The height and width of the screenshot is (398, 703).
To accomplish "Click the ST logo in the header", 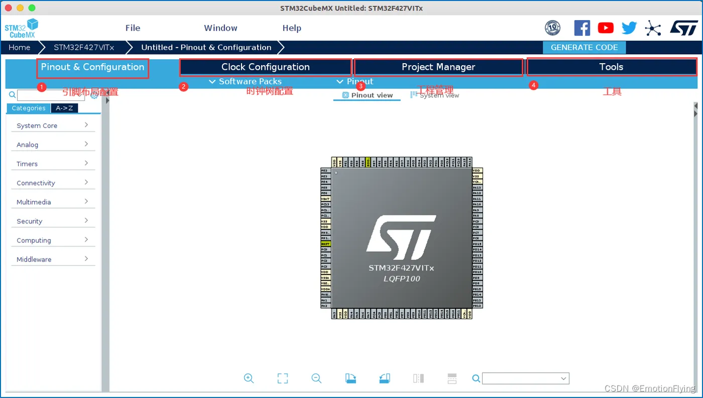I will [684, 28].
